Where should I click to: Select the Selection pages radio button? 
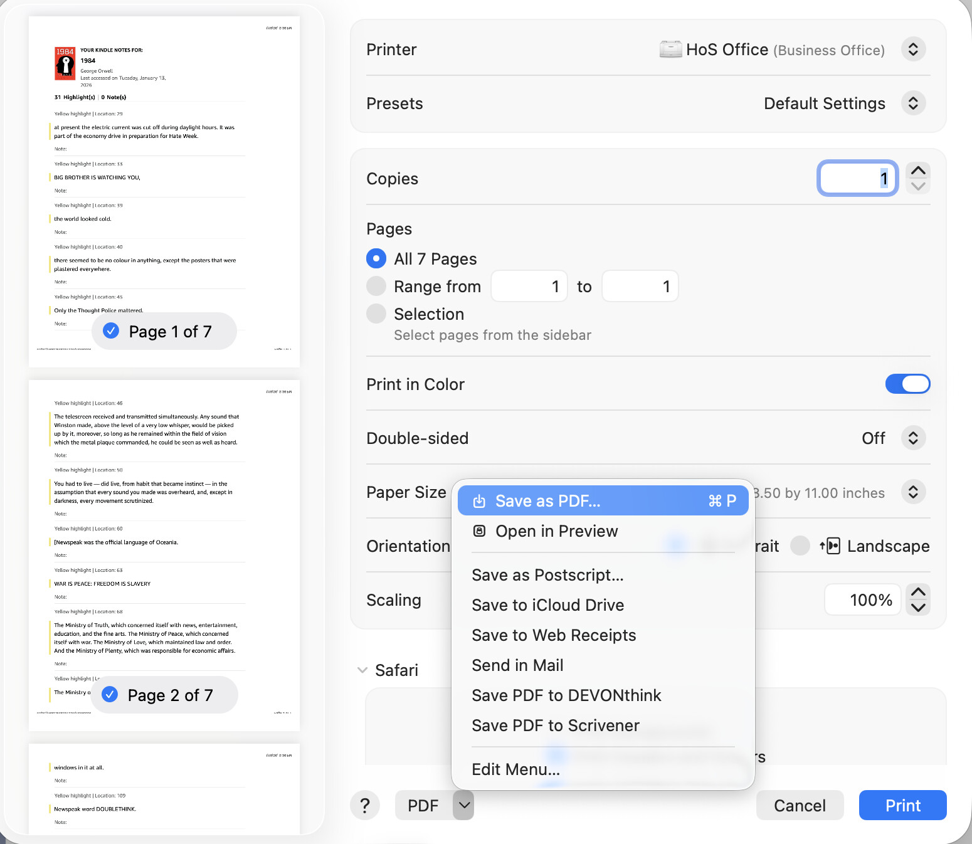pos(376,314)
